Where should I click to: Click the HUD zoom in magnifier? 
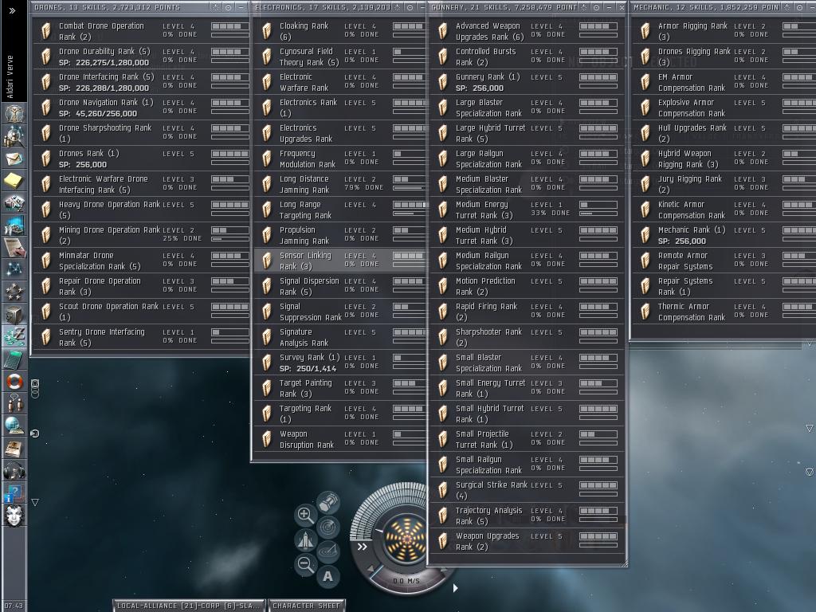(x=305, y=515)
